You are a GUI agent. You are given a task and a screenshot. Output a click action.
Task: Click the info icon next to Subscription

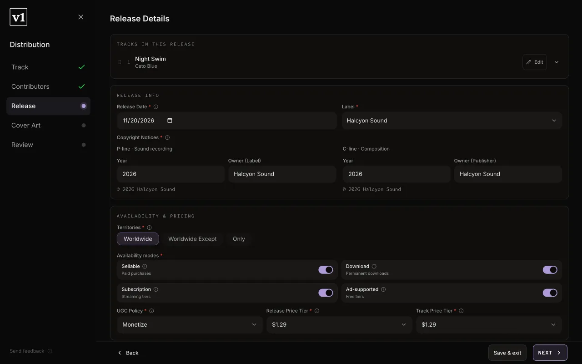pos(156,289)
